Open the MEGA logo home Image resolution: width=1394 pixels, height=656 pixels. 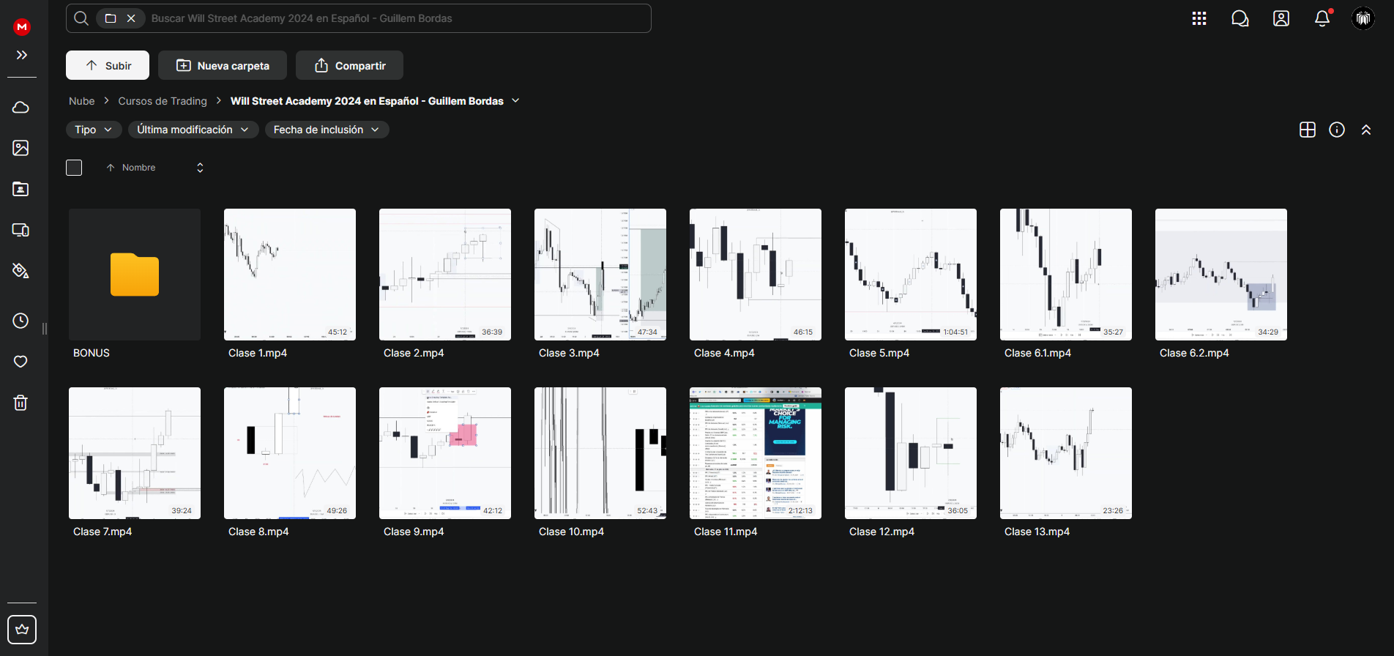point(22,27)
